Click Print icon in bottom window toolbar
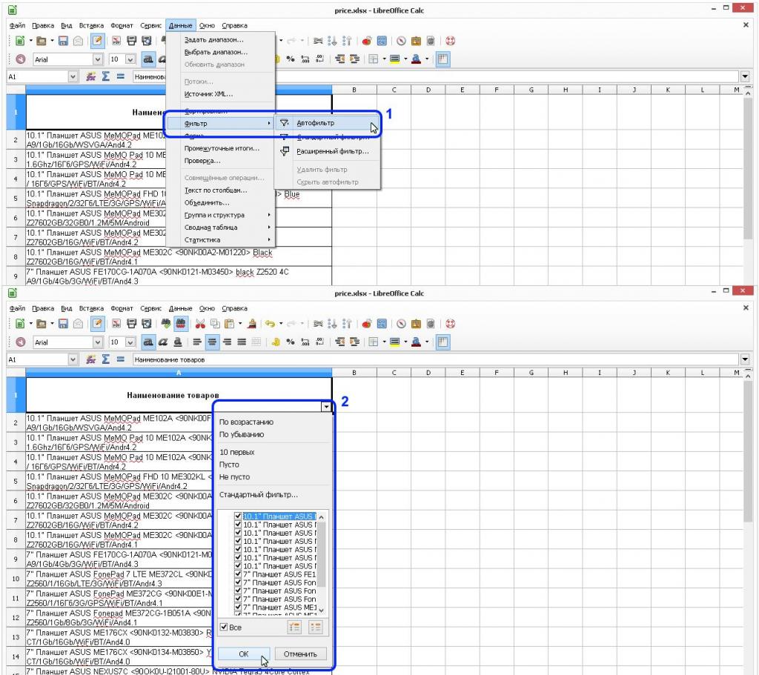This screenshot has height=675, width=759. pos(132,324)
